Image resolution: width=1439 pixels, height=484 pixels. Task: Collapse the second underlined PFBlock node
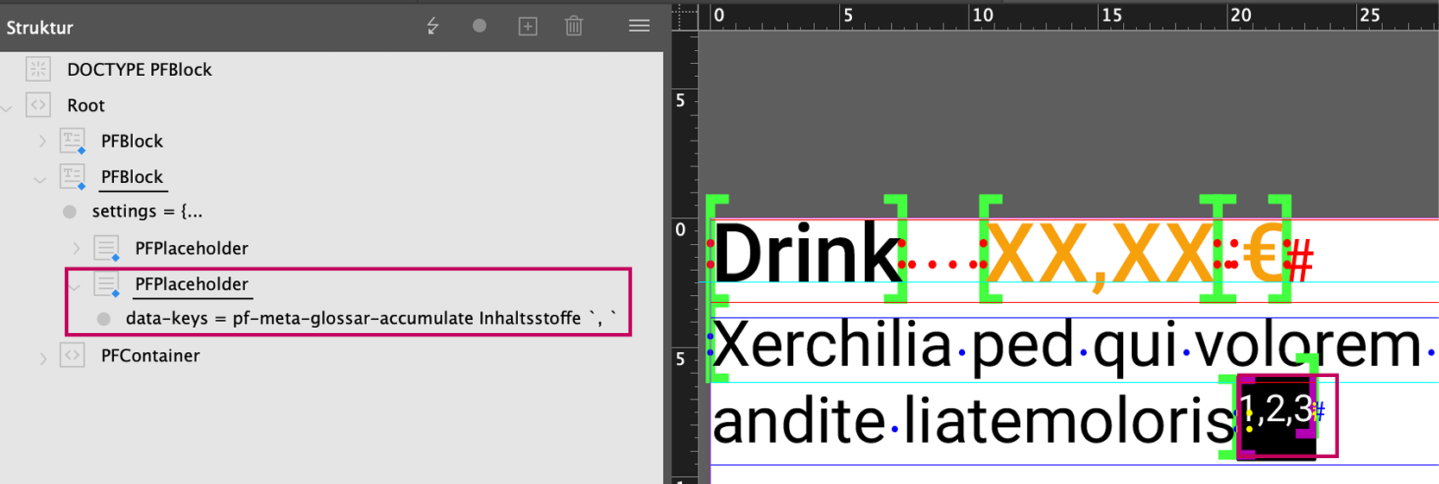[41, 179]
